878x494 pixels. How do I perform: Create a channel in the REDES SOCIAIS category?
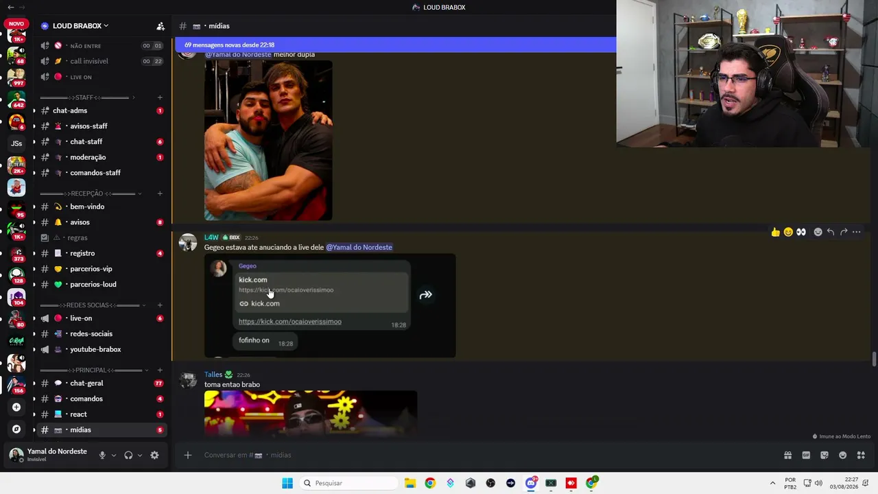pos(160,305)
